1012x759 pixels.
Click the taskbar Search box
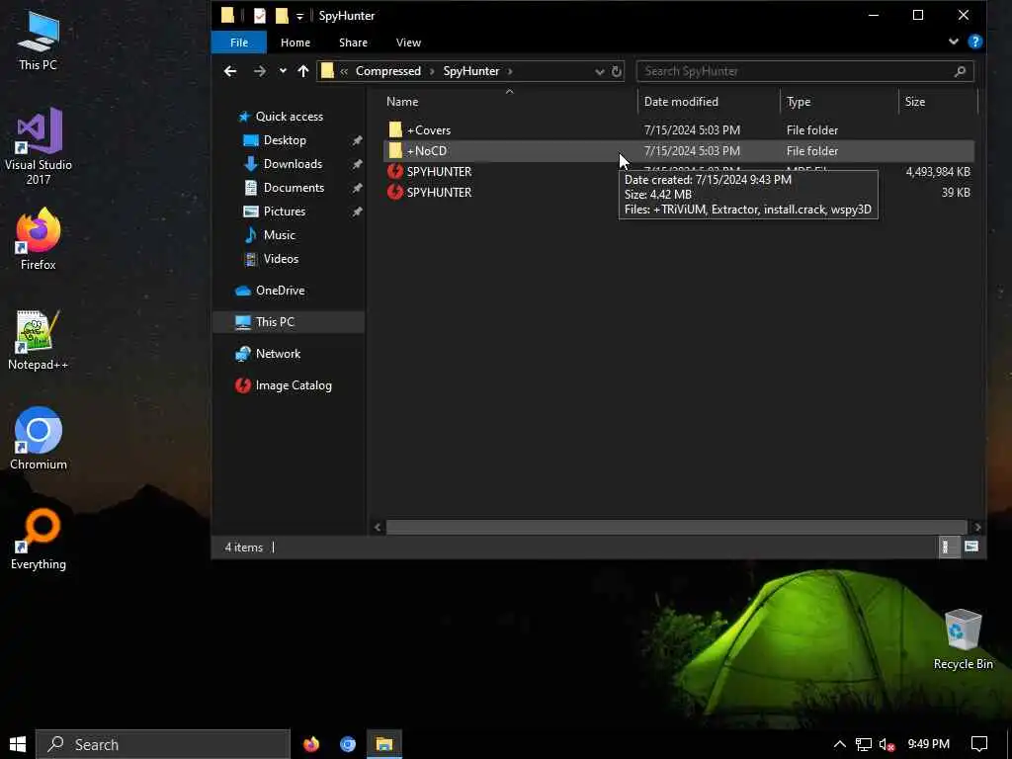(x=163, y=744)
